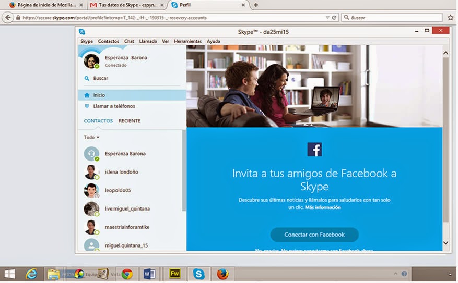Switch to Skype from the taskbar
This screenshot has height=283, width=458.
[198, 274]
